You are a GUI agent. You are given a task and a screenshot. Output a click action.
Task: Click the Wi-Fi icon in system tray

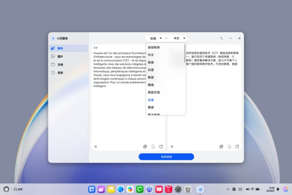coord(253,189)
